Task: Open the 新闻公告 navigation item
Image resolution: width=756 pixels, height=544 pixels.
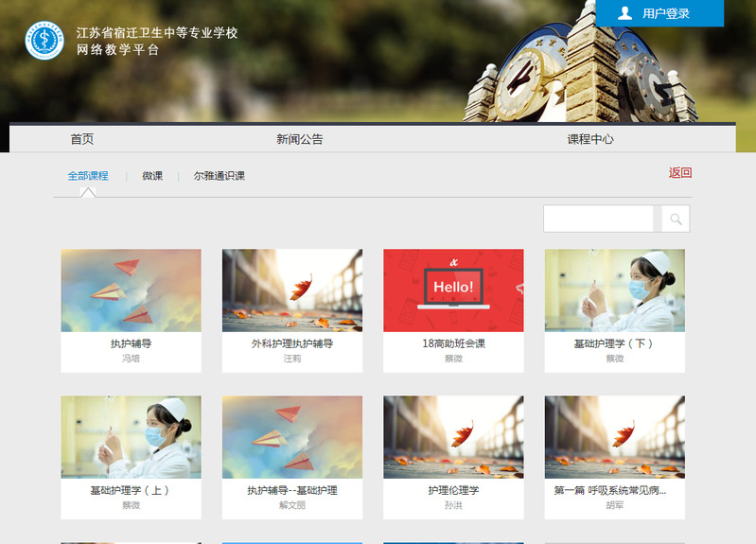Action: (x=300, y=139)
